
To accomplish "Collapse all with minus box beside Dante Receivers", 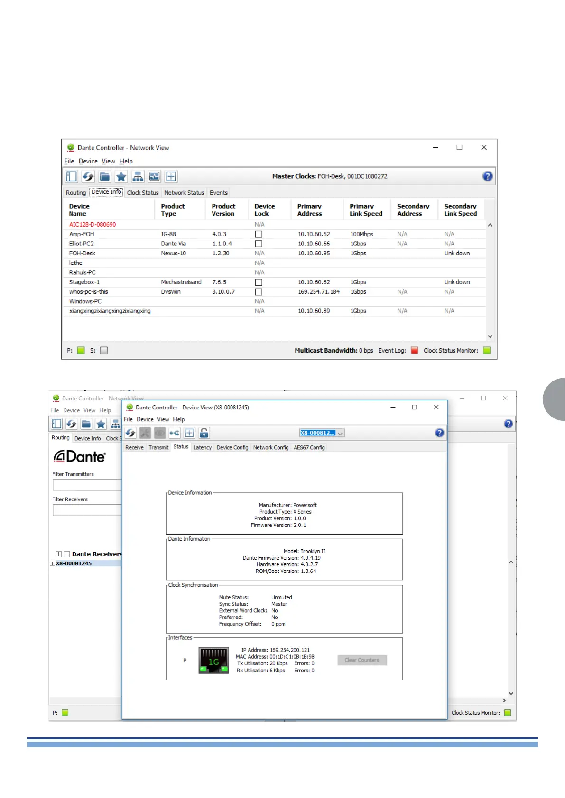I will point(67,554).
